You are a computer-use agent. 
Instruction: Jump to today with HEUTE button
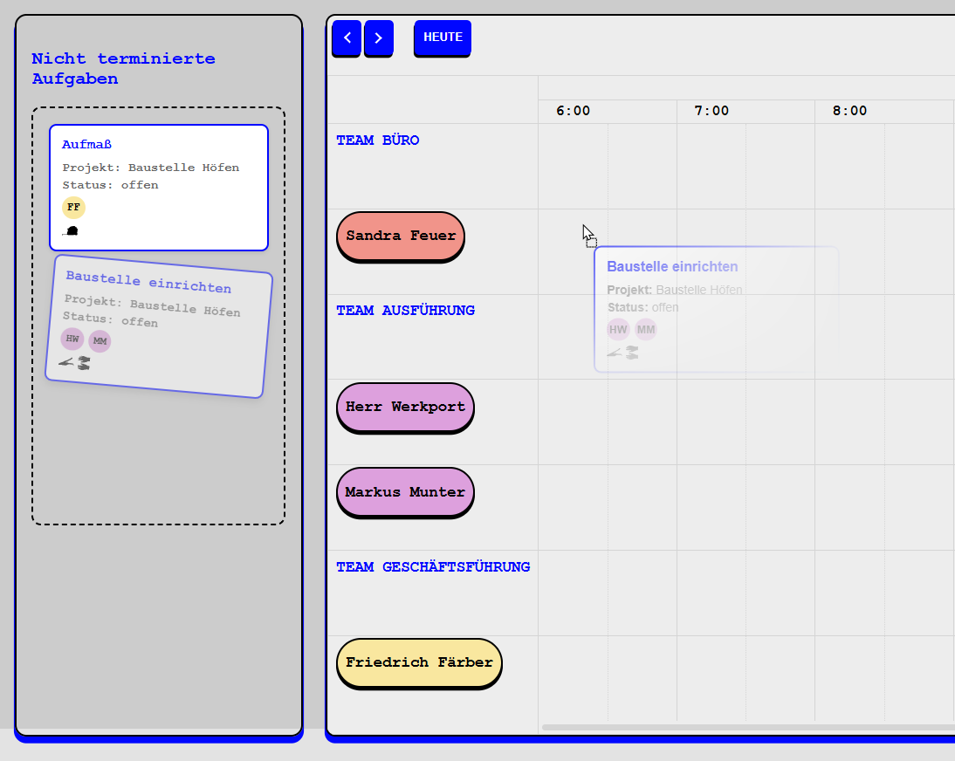(x=443, y=38)
